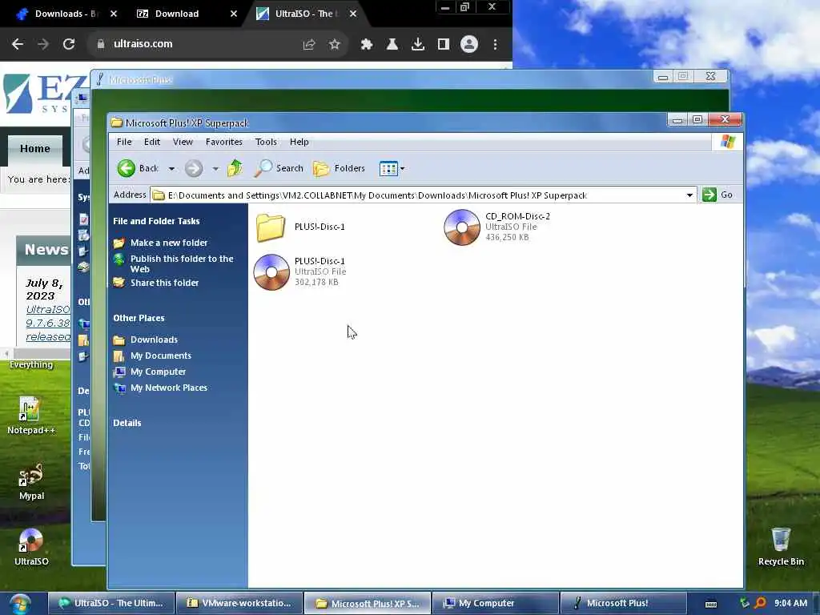This screenshot has width=820, height=615.
Task: Open the Forward history dropdown arrow
Action: point(215,168)
